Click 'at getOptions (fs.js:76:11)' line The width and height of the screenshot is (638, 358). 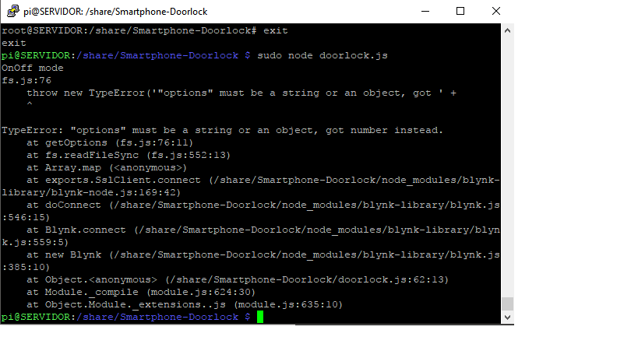[110, 143]
